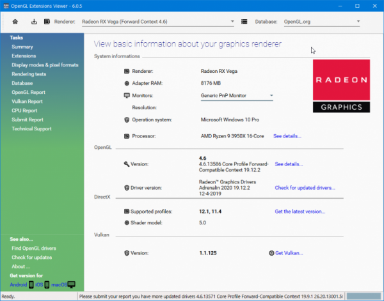Viewport: 384px width, 301px height.
Task: Open the Renderer dropdown list
Action: tap(232, 22)
